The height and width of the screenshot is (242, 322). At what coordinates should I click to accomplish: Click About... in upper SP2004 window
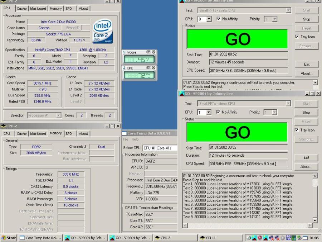point(306,73)
